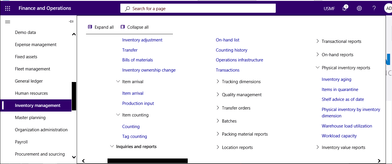The image size is (392, 164).
Task: Click the Expand all icon
Action: [x=90, y=27]
